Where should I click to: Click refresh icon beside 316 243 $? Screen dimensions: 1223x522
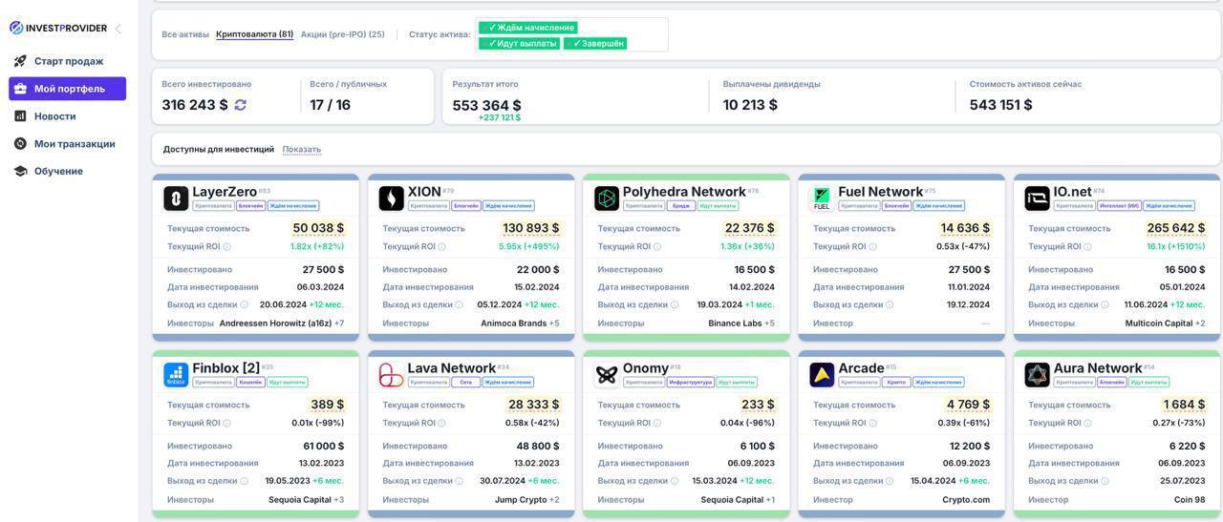click(x=241, y=105)
